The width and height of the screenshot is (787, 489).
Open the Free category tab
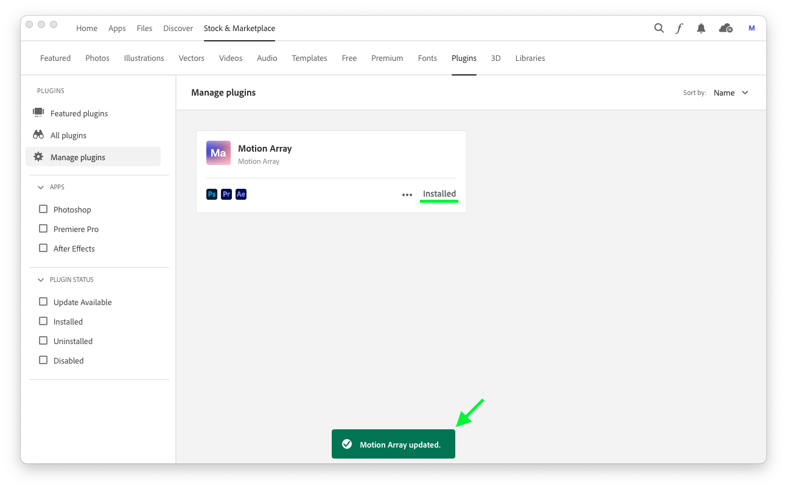point(349,58)
